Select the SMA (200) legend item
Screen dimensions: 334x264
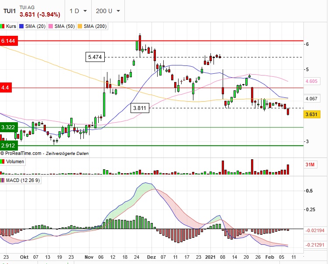92,26
